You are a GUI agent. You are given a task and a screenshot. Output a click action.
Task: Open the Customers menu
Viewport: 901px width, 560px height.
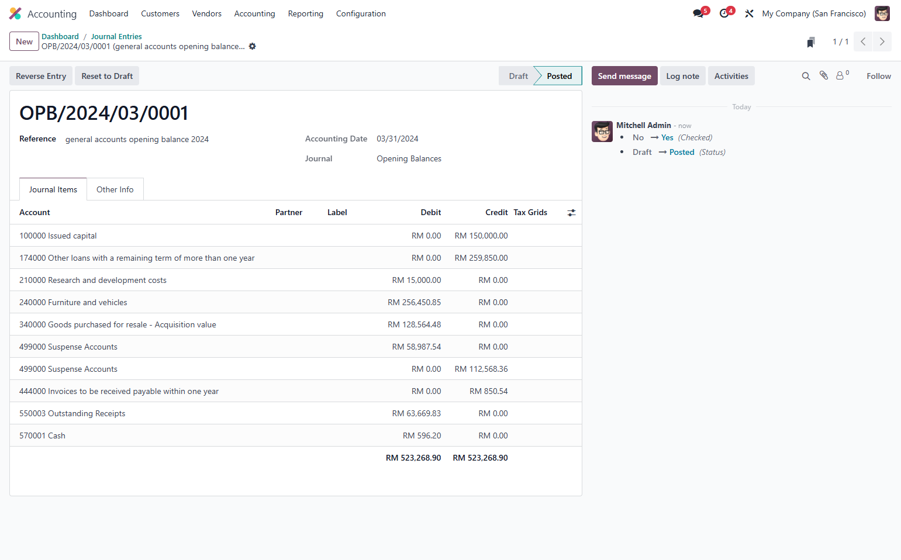[x=160, y=13]
